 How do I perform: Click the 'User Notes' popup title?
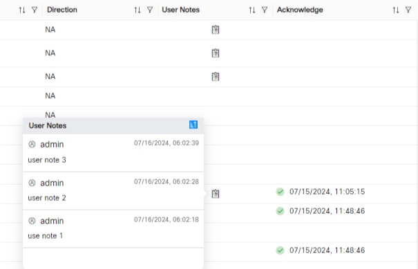[x=48, y=126]
